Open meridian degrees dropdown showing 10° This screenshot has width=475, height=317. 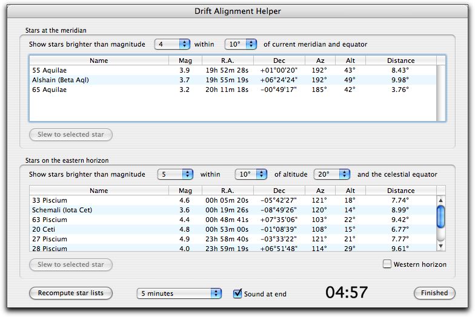pyautogui.click(x=241, y=44)
